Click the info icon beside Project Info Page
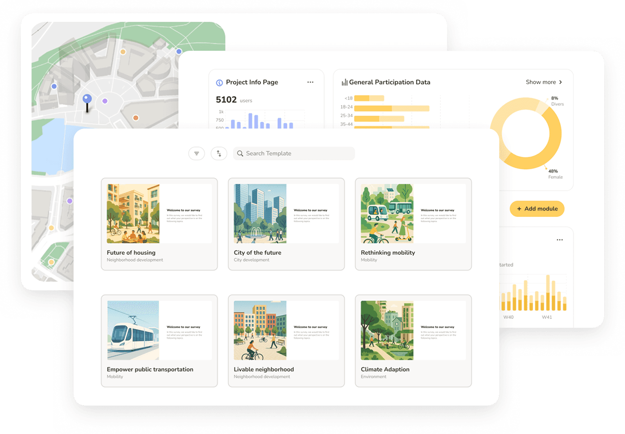625x434 pixels. (219, 82)
